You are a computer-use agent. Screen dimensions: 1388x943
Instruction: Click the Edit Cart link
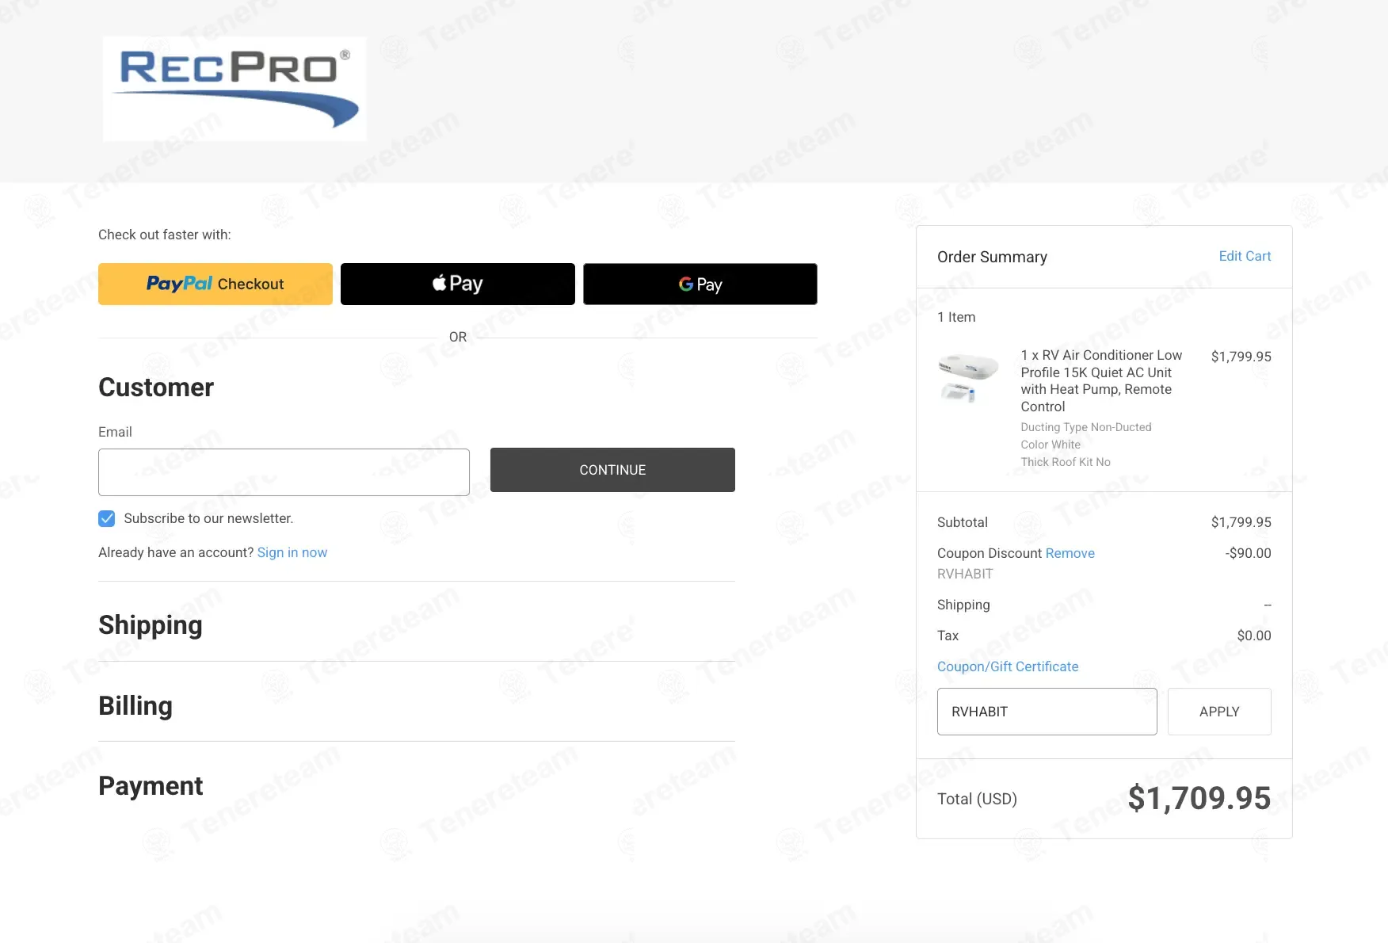tap(1244, 256)
